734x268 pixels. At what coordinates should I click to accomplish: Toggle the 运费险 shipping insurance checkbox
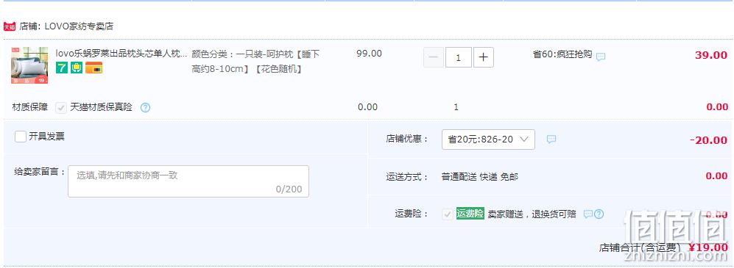pos(448,214)
